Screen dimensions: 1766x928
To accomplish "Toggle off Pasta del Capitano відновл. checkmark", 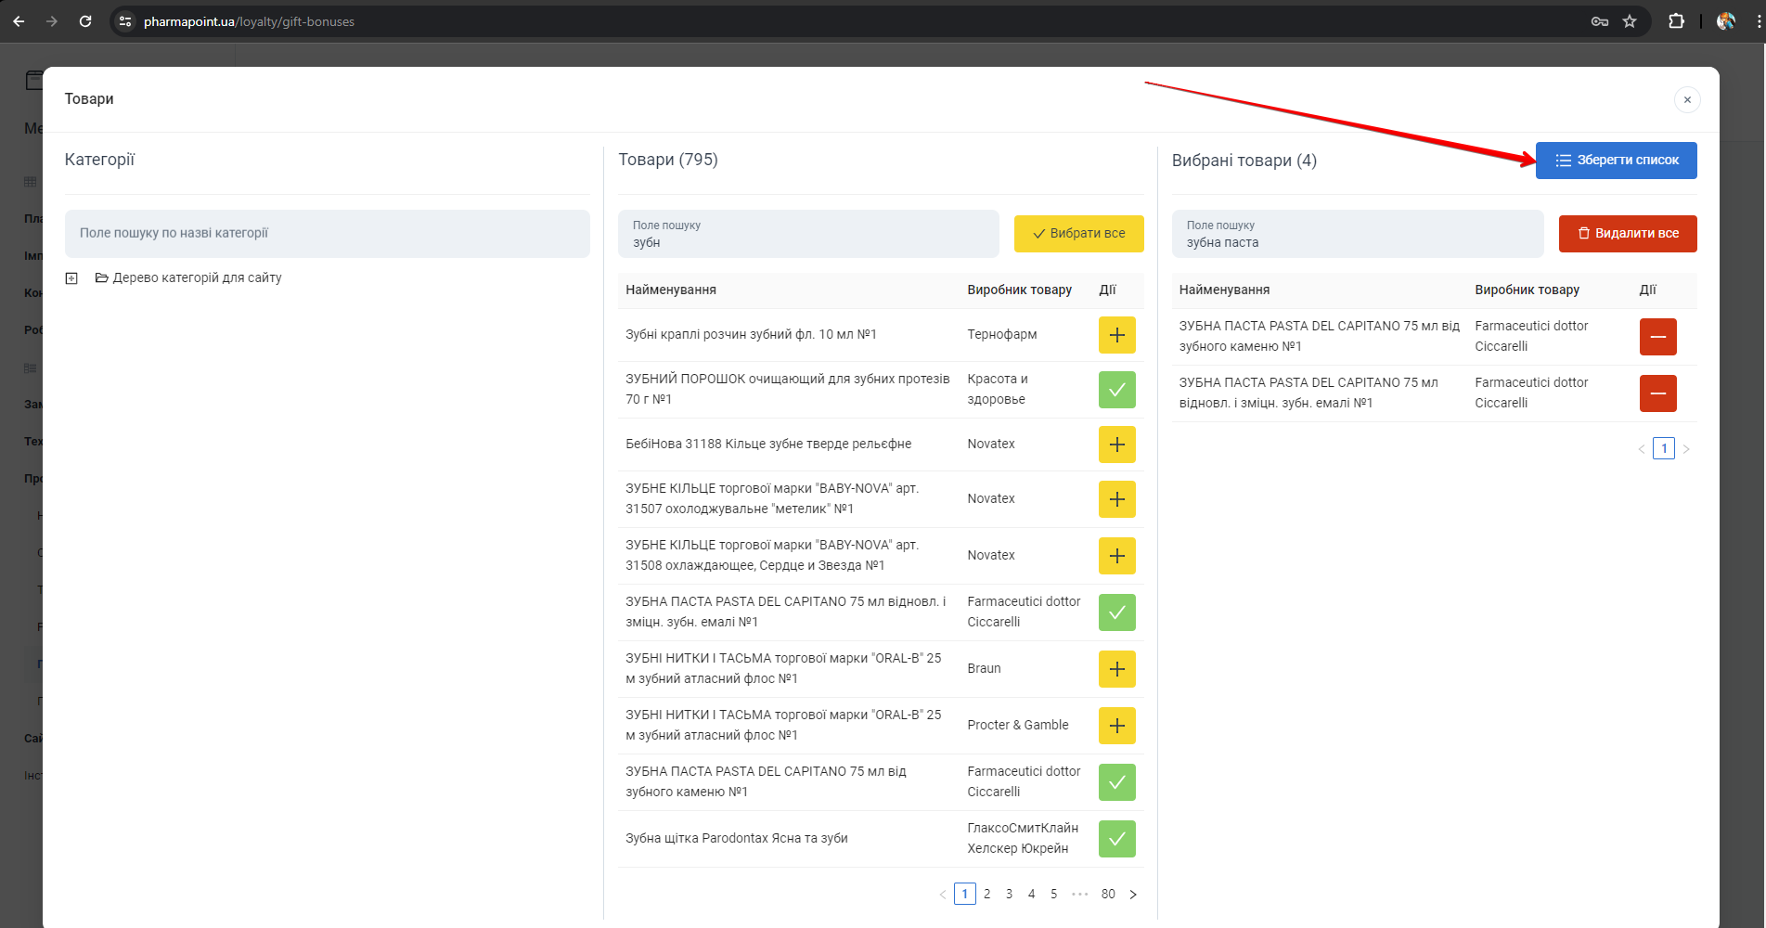I will (x=1116, y=612).
